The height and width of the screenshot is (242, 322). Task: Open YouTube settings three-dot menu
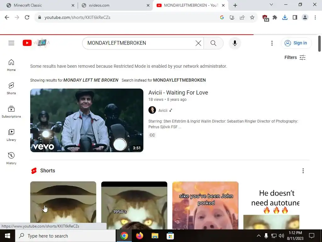pos(272,43)
